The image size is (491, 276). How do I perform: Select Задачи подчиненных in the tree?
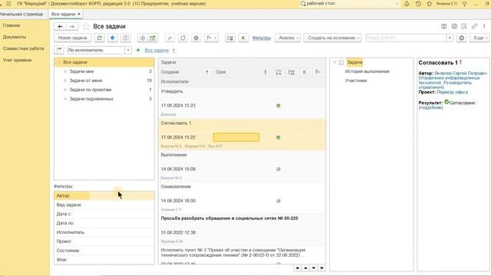pyautogui.click(x=91, y=99)
